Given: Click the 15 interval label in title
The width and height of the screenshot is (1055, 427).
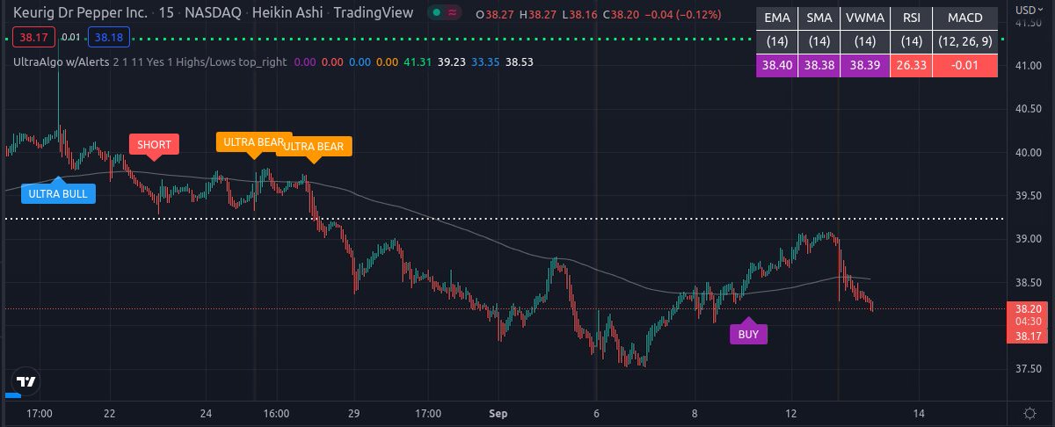Looking at the screenshot, I should 166,14.
